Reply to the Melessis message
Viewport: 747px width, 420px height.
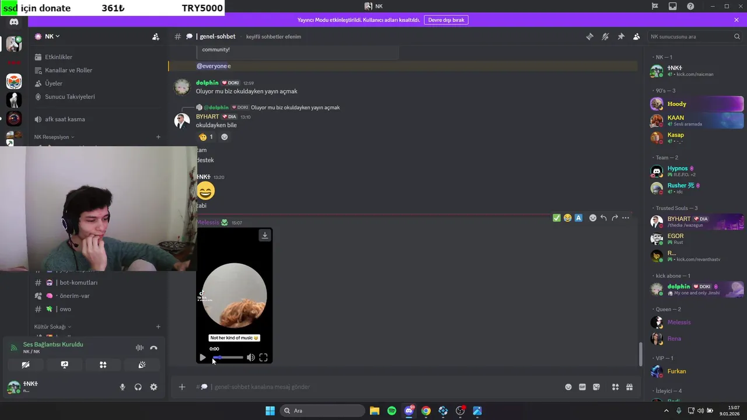(603, 218)
